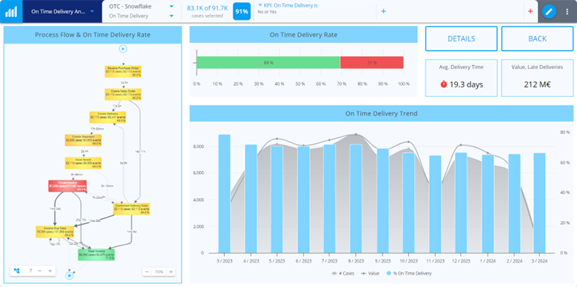This screenshot has width=577, height=287.
Task: Select the Confirmed Delivery Date node
Action: 132,209
